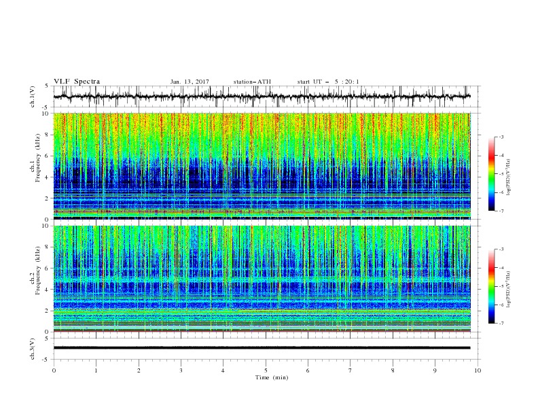538x416 pixels.
Task: Click the "2" tick on the time axis
Action: (139, 370)
